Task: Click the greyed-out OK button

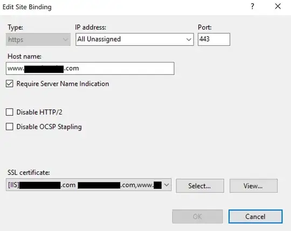Action: (x=197, y=216)
